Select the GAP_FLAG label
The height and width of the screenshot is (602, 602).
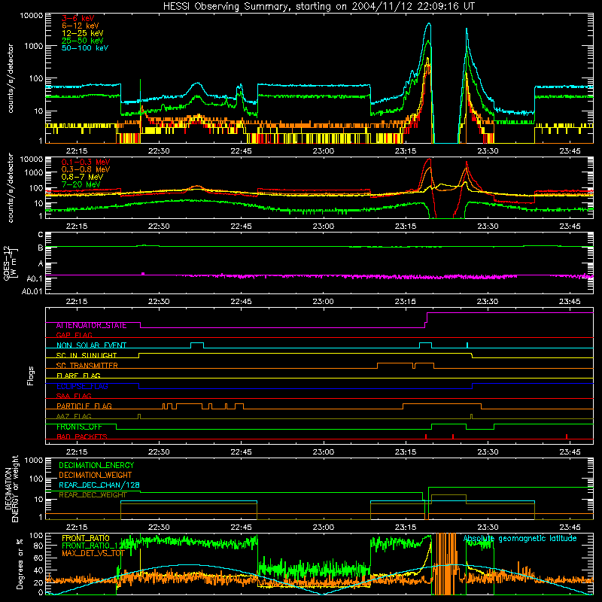point(74,335)
